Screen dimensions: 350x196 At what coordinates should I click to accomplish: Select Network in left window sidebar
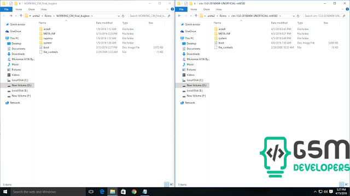click(x=15, y=103)
